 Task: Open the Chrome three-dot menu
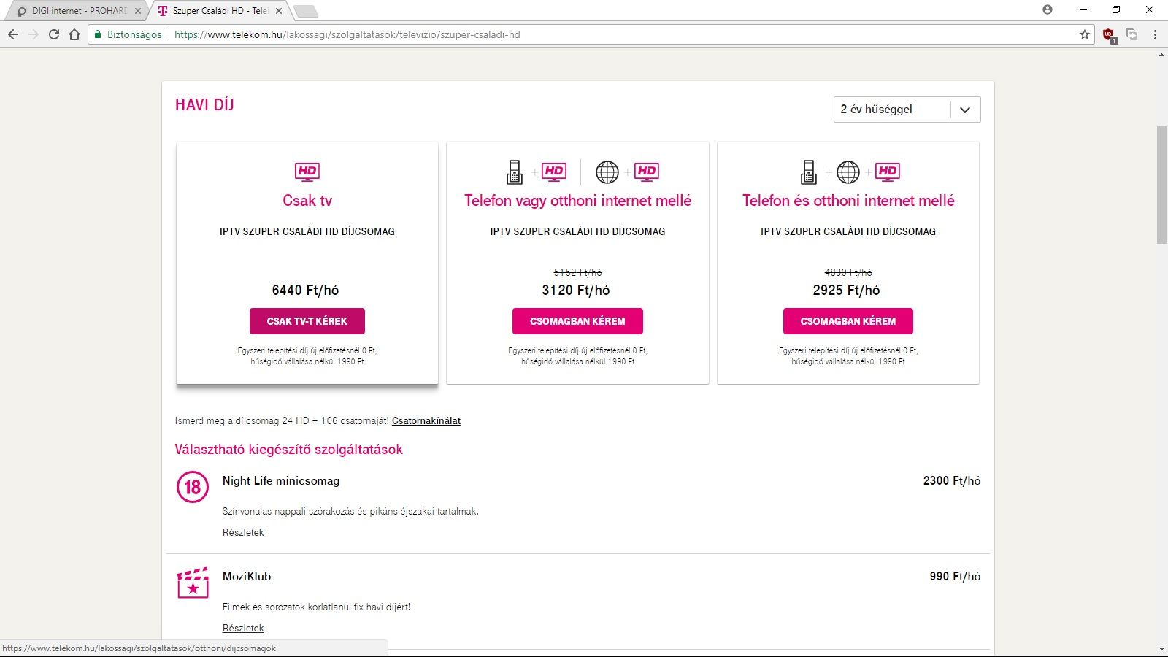tap(1155, 34)
